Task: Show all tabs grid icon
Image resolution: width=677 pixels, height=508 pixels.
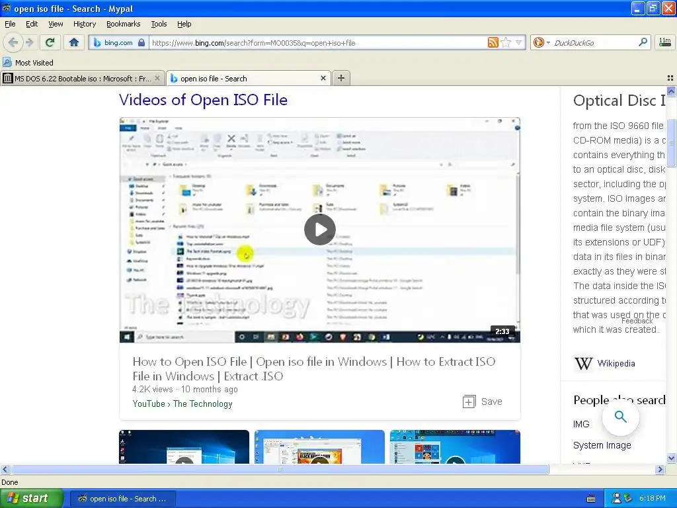Action: point(670,78)
